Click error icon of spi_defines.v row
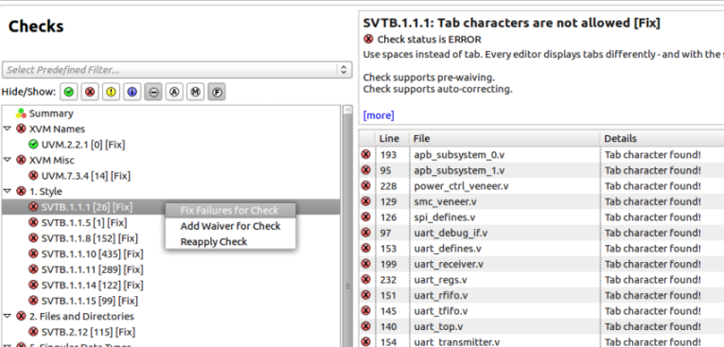The image size is (724, 347). pyautogui.click(x=365, y=217)
